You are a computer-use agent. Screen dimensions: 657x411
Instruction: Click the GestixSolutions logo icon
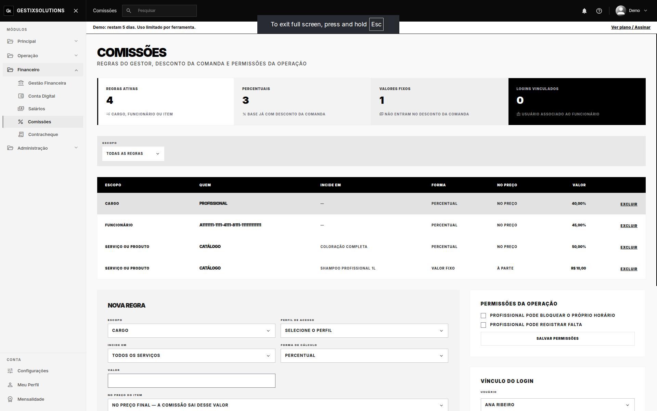click(9, 11)
